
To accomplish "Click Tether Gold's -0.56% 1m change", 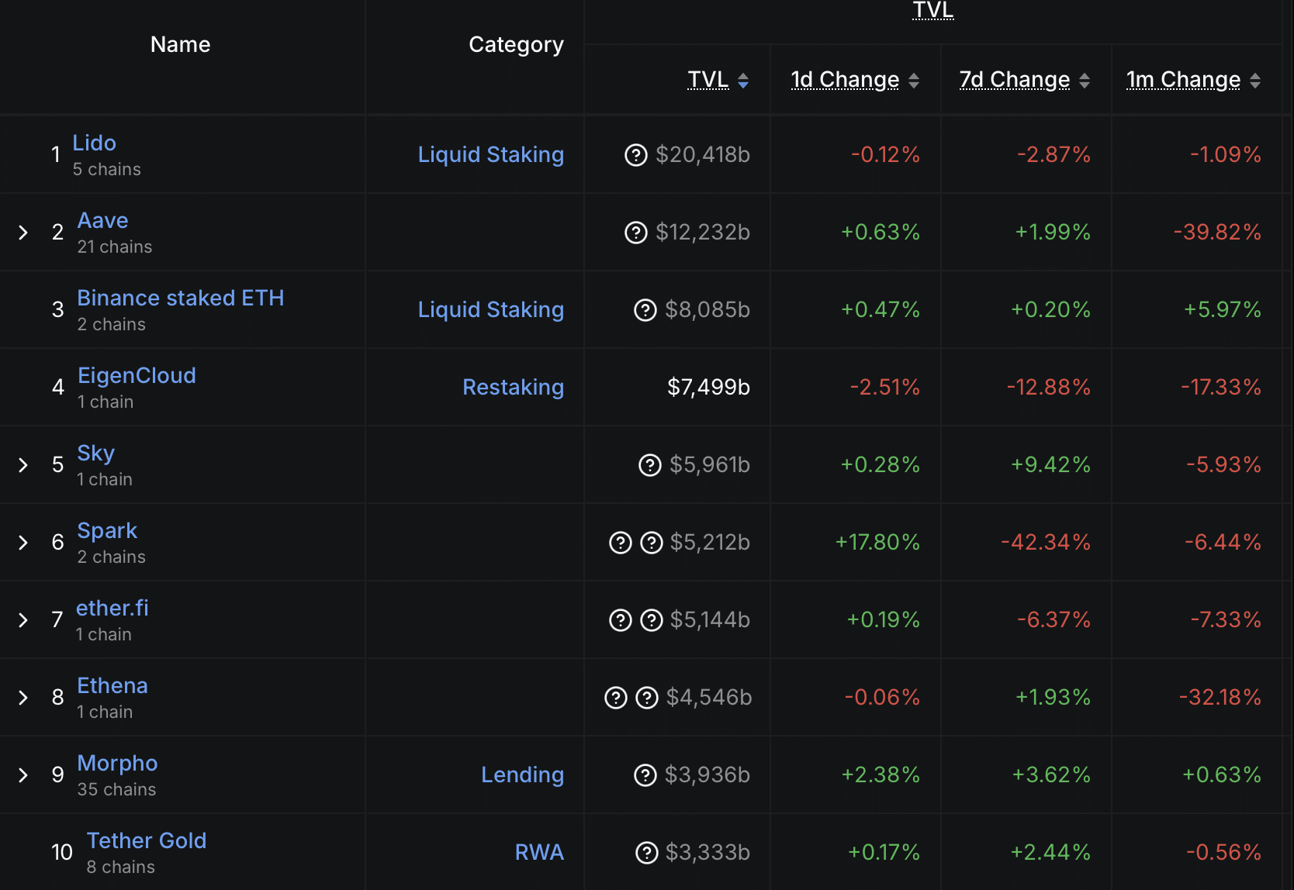I will coord(1224,853).
